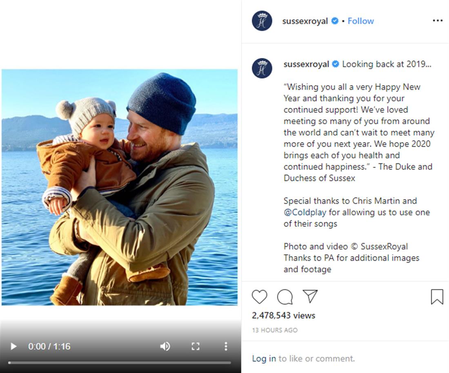Click the verified badge in header
The image size is (449, 373).
335,21
